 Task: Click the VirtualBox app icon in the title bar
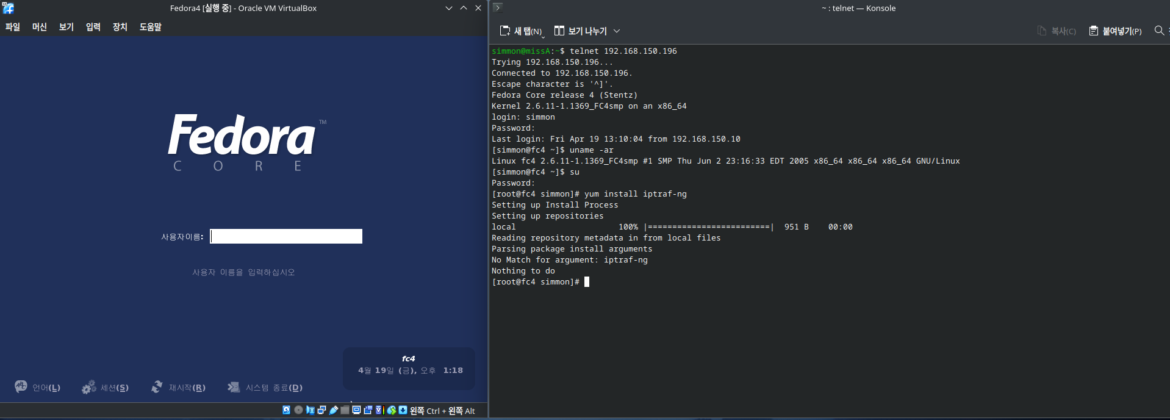click(8, 8)
